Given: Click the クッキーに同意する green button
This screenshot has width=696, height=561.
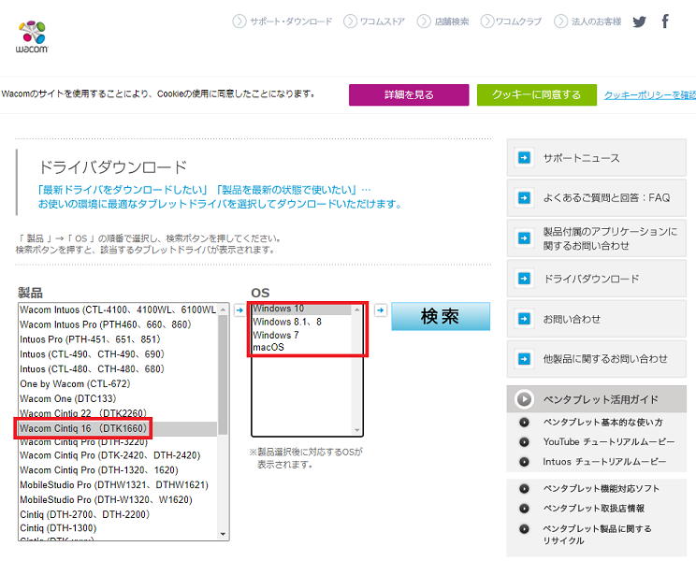Looking at the screenshot, I should click(536, 94).
